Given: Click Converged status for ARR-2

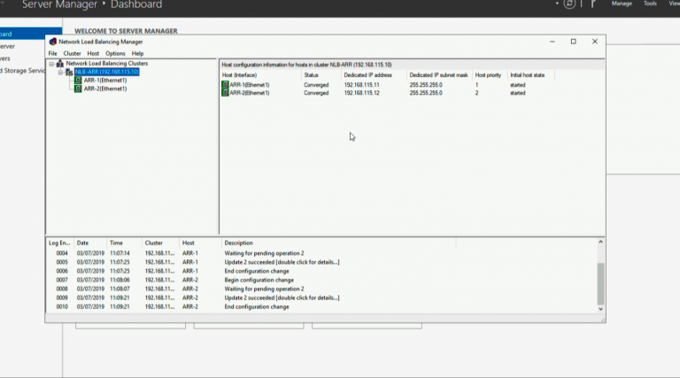Looking at the screenshot, I should pos(316,93).
